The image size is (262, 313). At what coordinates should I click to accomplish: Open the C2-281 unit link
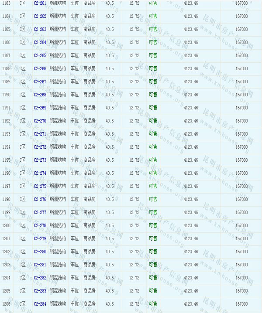[40, 265]
